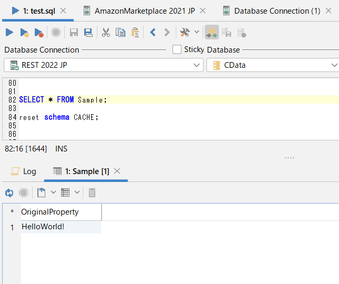Click the calculator icon in the result toolbar
This screenshot has height=284, width=339.
92,193
